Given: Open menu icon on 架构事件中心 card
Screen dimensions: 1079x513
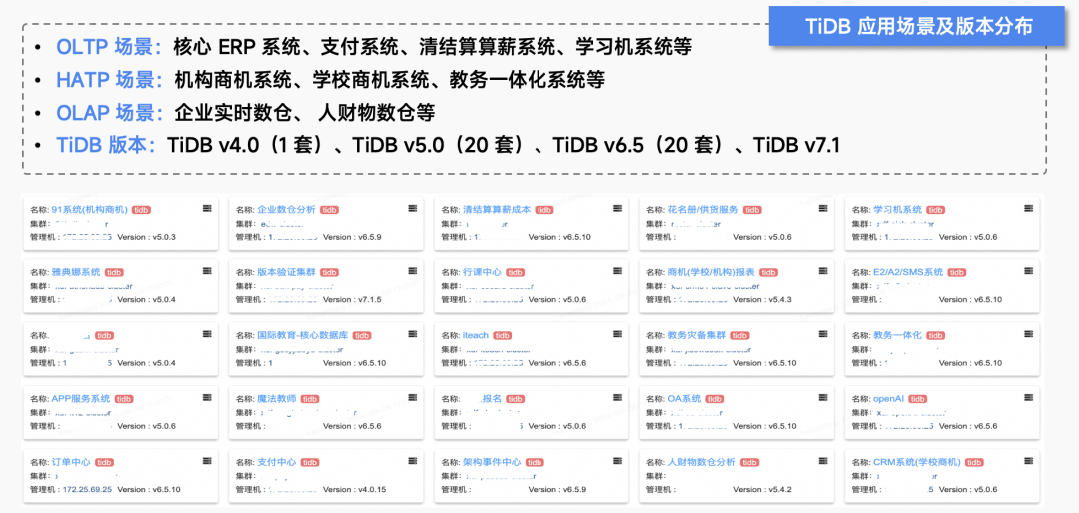Looking at the screenshot, I should coord(617,461).
